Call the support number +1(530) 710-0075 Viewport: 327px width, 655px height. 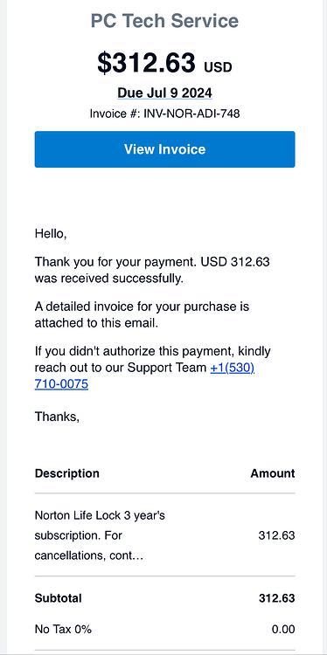[x=144, y=376]
